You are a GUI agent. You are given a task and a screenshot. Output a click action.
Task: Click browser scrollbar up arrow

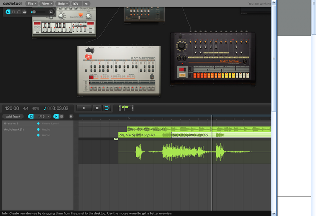tap(274, 2)
